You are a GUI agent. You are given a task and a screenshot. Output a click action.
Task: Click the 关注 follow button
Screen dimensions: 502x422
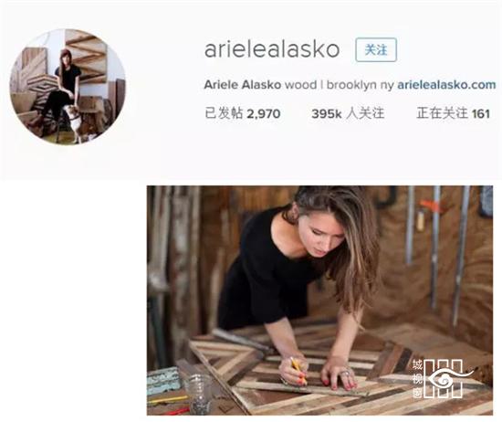(376, 49)
